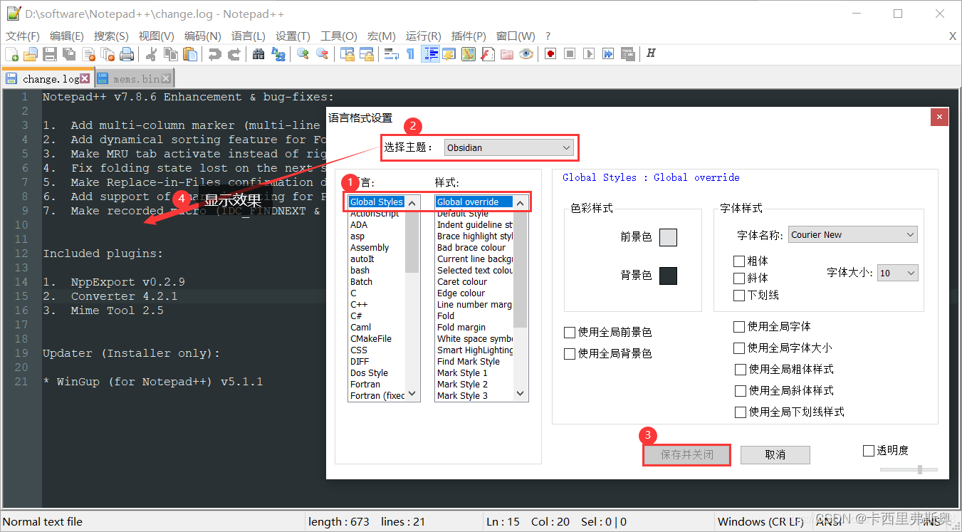962x532 pixels.
Task: Enable the 粗体 bold checkbox
Action: pyautogui.click(x=739, y=261)
